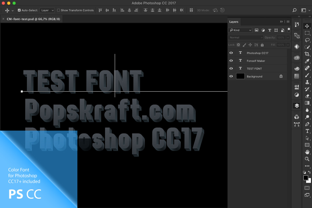Viewport: 312px width, 208px height.
Task: Open the Layers panel flyout menu
Action: click(288, 22)
